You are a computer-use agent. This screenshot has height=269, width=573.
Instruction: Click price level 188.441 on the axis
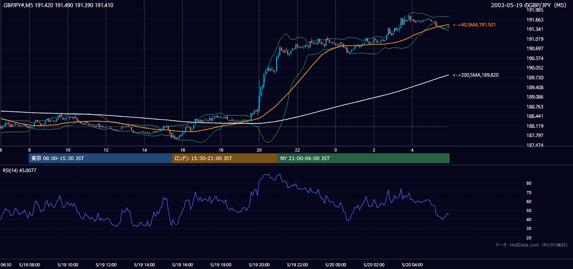(535, 116)
